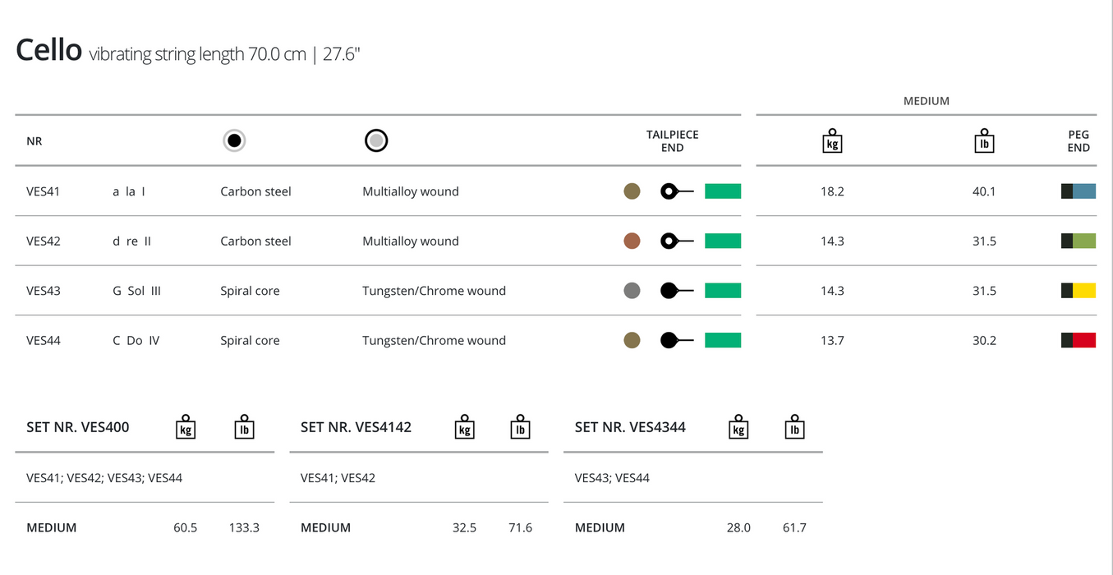Click the solid ball-end icon in VES44 row
Image resolution: width=1113 pixels, height=575 pixels.
[x=678, y=340]
